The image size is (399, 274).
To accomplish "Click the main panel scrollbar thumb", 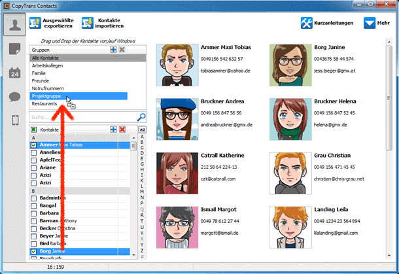I will [x=389, y=98].
